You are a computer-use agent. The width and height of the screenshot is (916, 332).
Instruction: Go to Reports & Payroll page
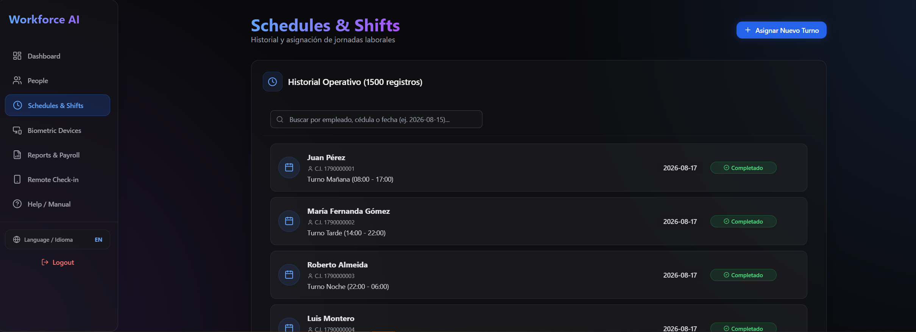coord(58,155)
